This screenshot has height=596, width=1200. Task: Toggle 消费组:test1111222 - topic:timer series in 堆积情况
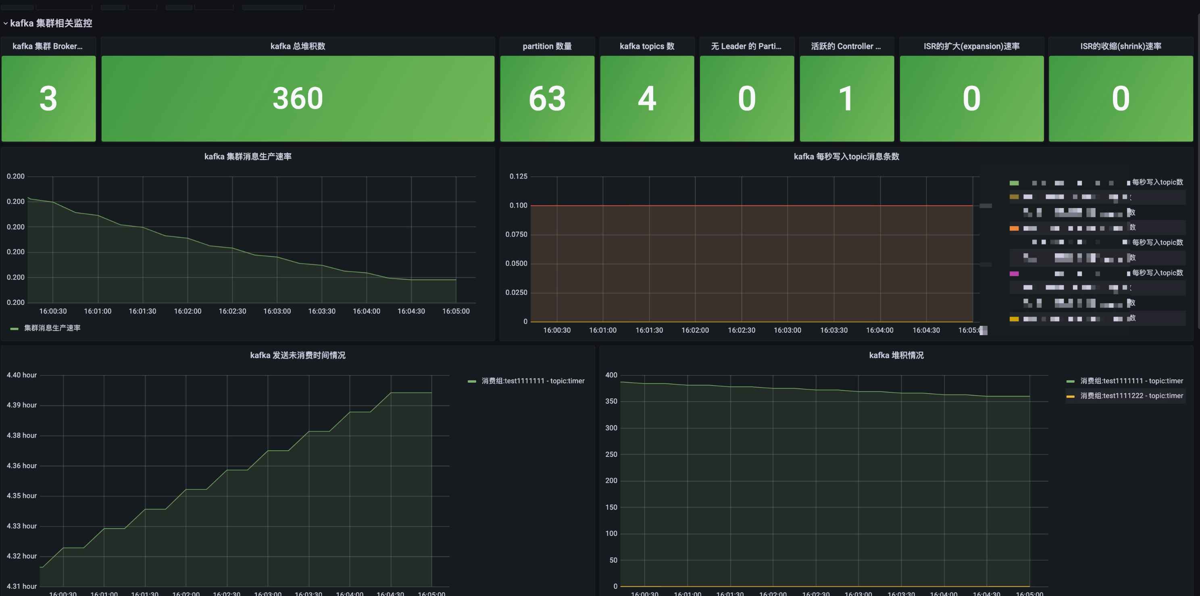point(1131,396)
